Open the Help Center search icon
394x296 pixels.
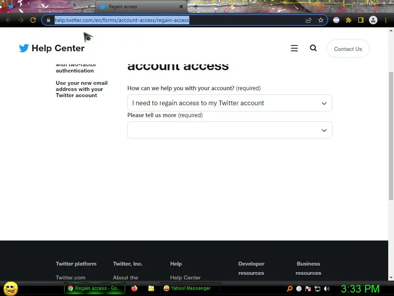coord(313,48)
